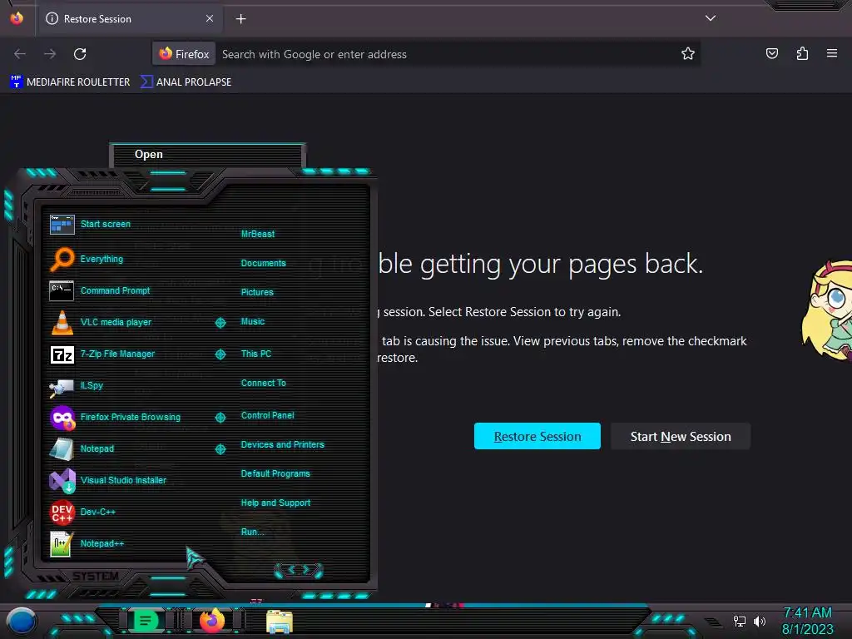The width and height of the screenshot is (852, 639).
Task: Expand 7-Zip File Manager jump list arrow
Action: [x=220, y=354]
